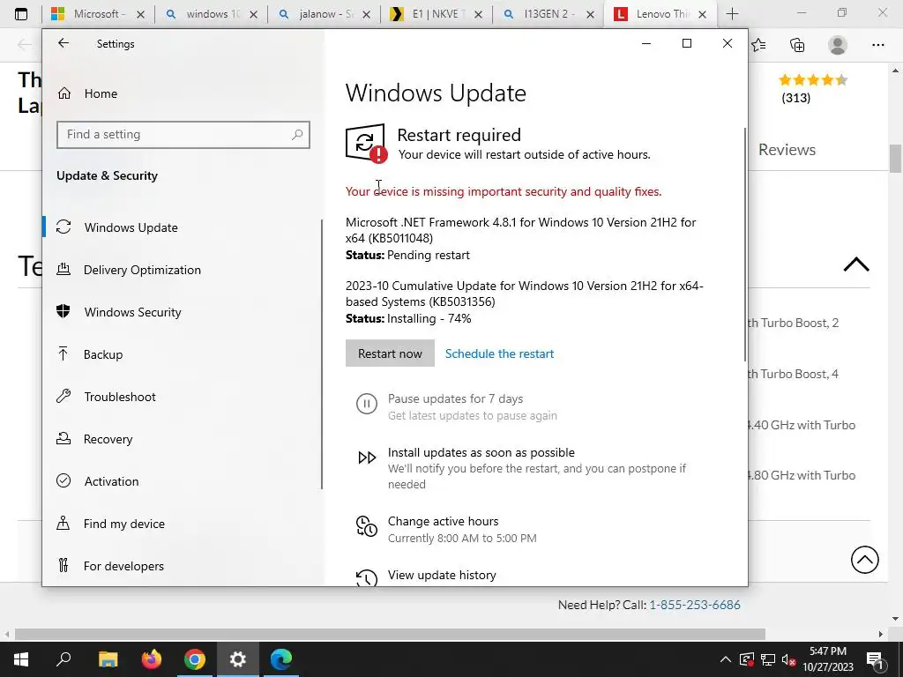Call link 1-855-253-6686 on Lenovo page
Image resolution: width=903 pixels, height=677 pixels.
(695, 605)
